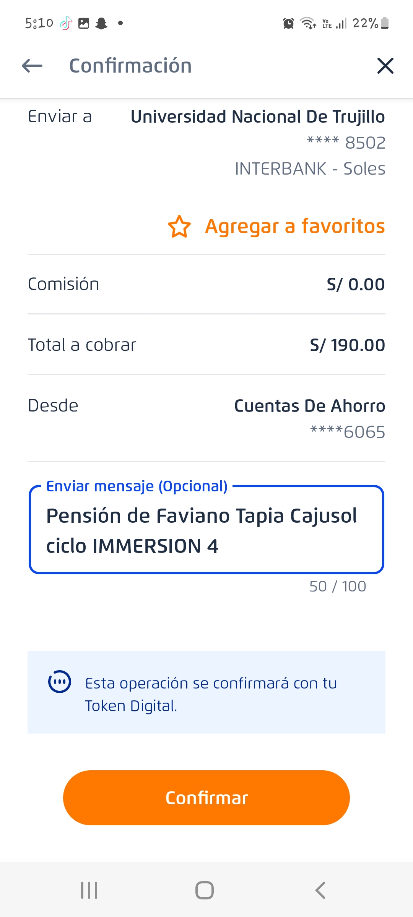This screenshot has width=413, height=917.
Task: Select Agregar a favoritos link
Action: (x=294, y=226)
